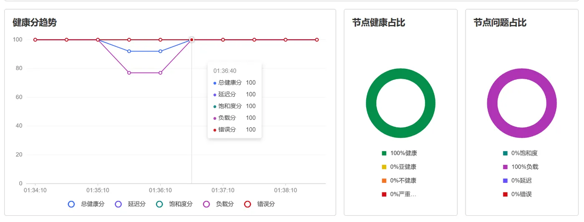Toggle 饱和度分 legend circle icon

point(159,204)
